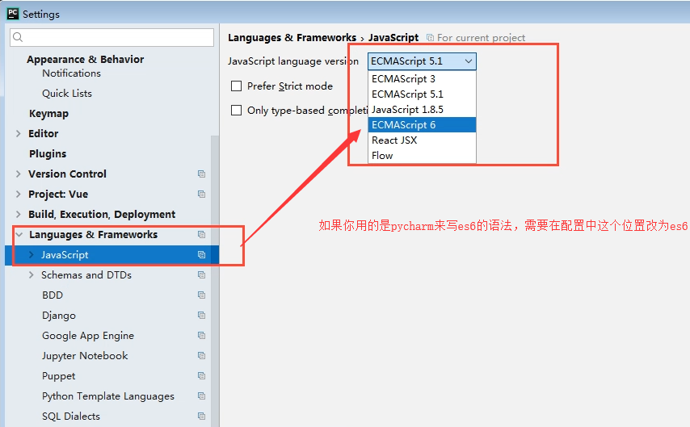Click the icon next to For current project
This screenshot has height=427, width=690.
(431, 38)
